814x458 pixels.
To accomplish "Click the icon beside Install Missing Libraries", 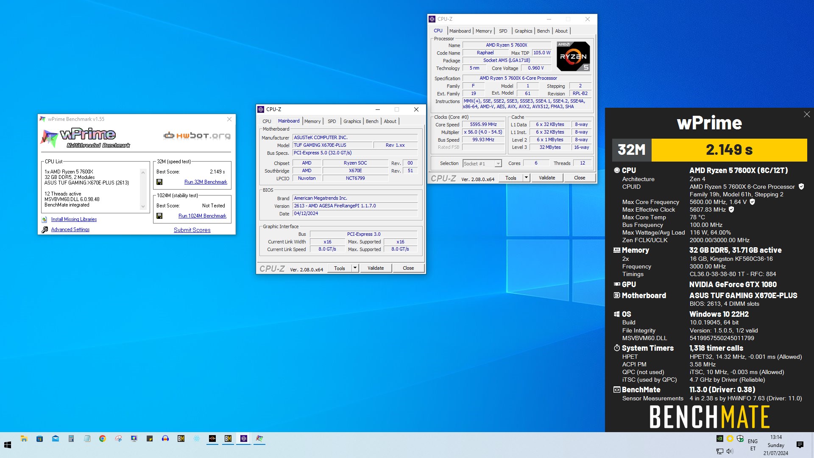I will (x=45, y=220).
